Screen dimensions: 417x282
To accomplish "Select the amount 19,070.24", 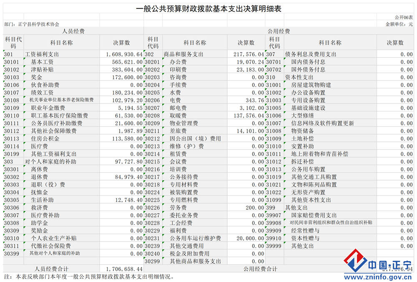I will [250, 62].
